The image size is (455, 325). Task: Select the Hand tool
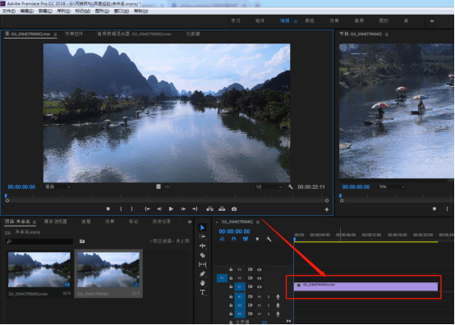pyautogui.click(x=202, y=282)
